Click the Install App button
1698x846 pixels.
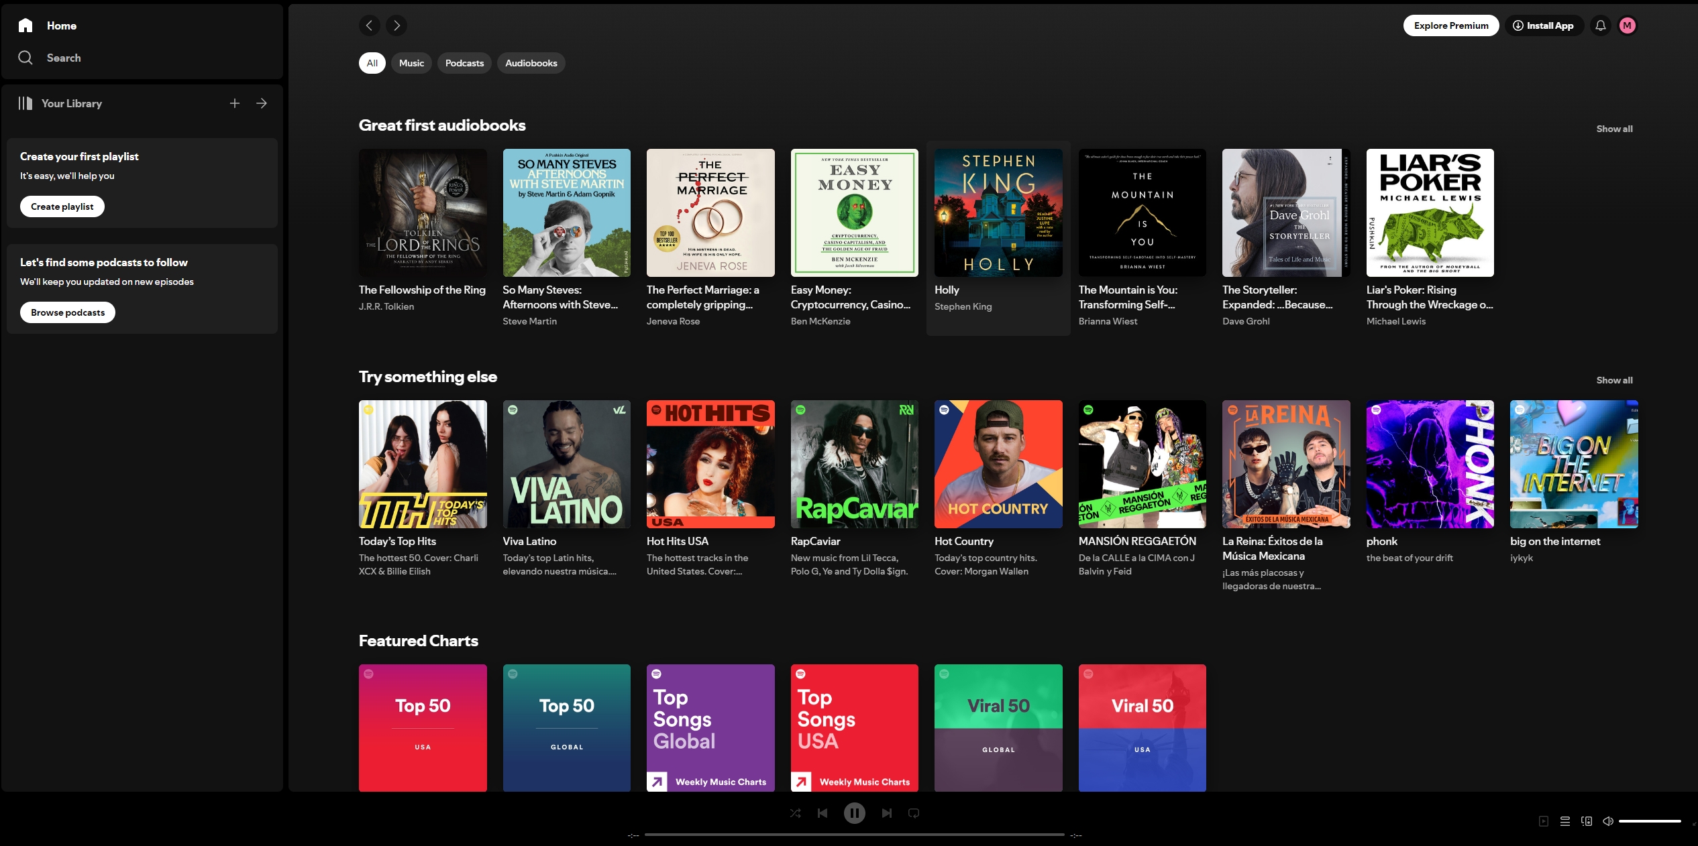1544,25
